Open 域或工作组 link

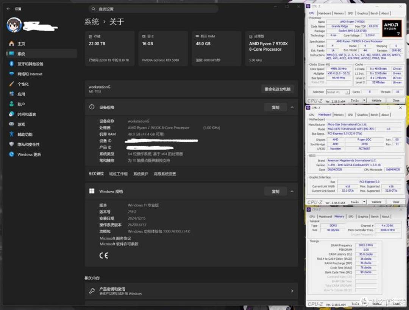click(119, 174)
